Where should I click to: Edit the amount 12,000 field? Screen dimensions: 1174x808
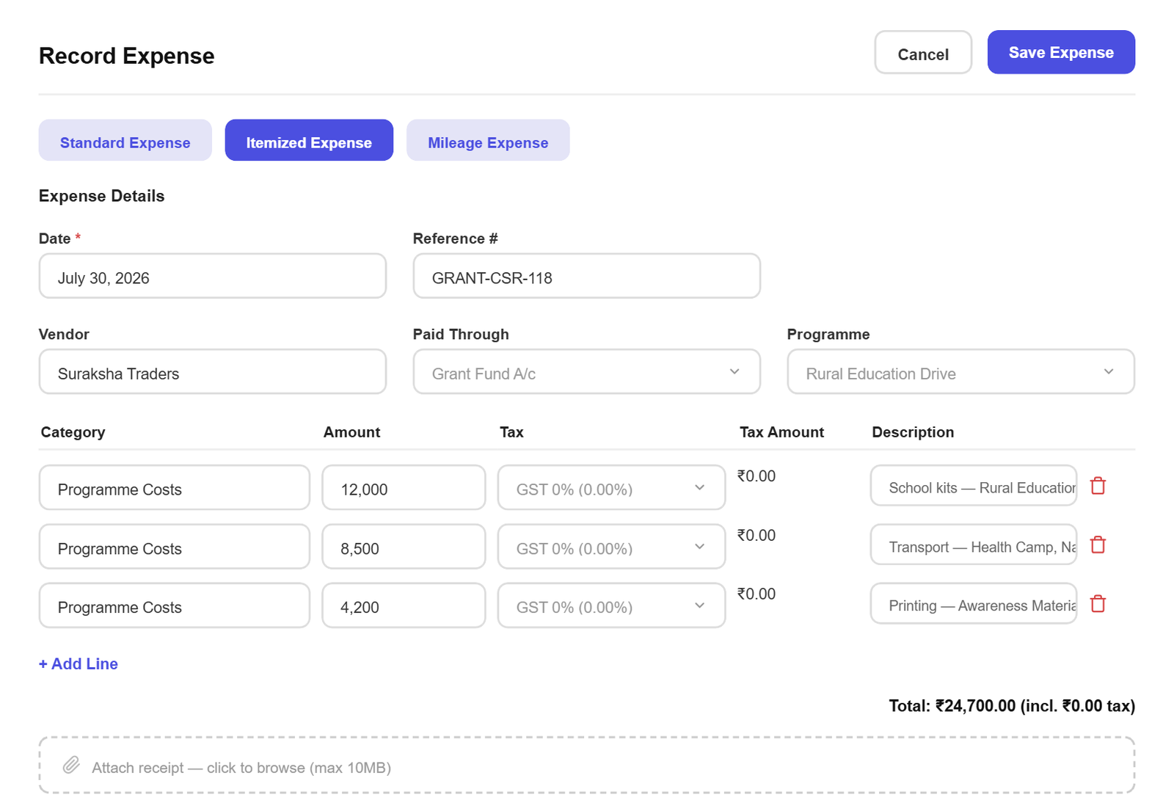coord(404,487)
